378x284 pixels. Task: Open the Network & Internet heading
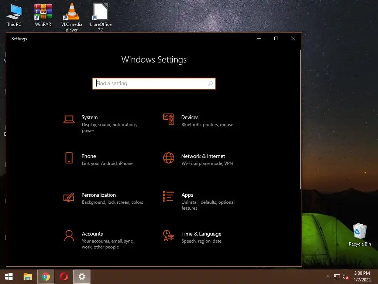click(203, 156)
